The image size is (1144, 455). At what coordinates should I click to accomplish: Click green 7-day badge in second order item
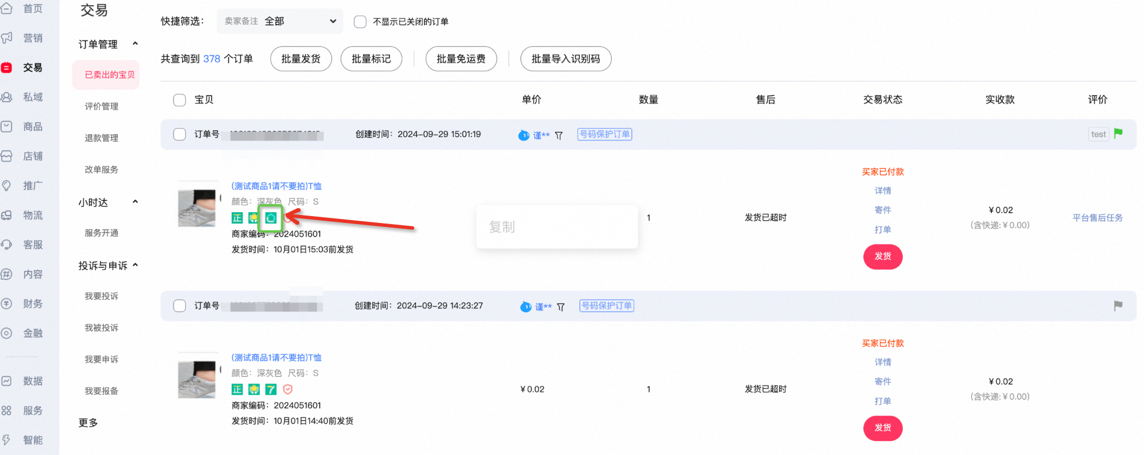[271, 390]
